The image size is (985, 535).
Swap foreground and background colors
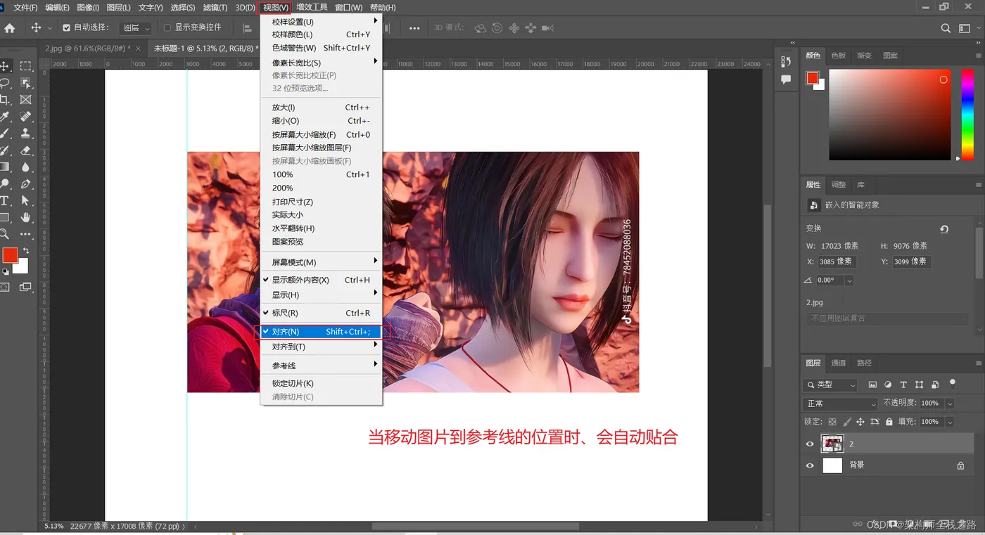click(x=26, y=251)
